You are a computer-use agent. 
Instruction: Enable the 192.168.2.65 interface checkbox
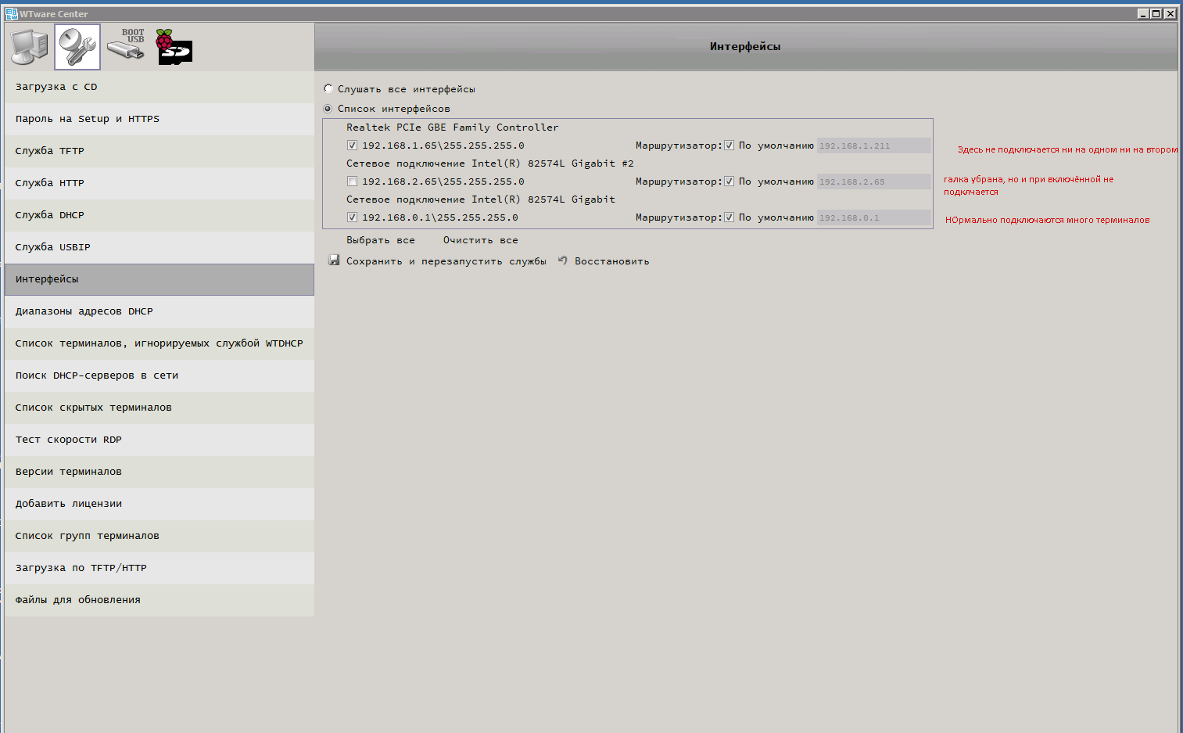click(x=352, y=181)
